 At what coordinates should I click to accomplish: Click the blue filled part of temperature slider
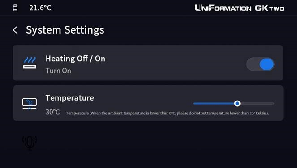[214, 103]
